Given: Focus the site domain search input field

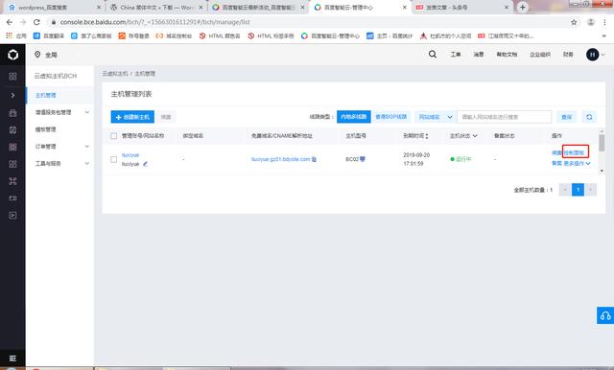Looking at the screenshot, I should [x=505, y=117].
